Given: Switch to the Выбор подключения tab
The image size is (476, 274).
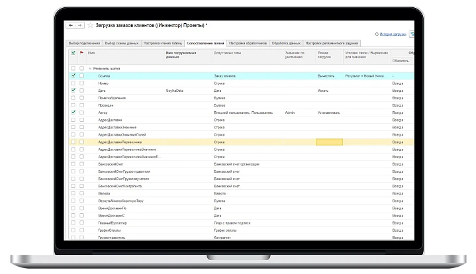Looking at the screenshot, I should (x=85, y=42).
